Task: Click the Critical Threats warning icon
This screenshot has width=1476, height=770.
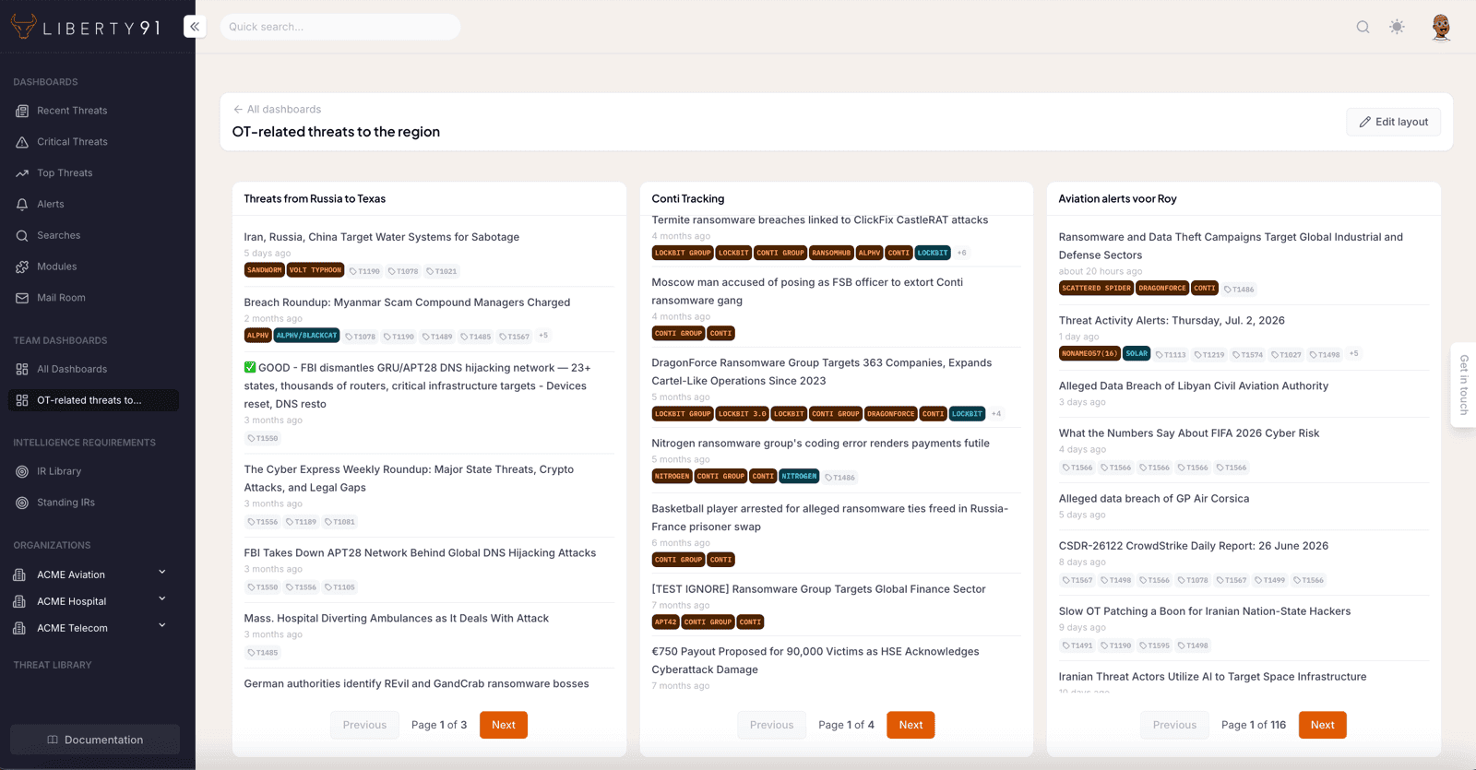Action: 22,142
